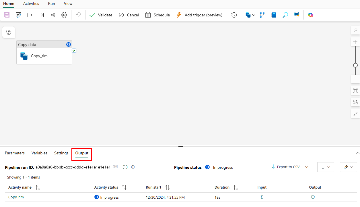The width and height of the screenshot is (360, 207).
Task: View Input of Copy_rlm row
Action: pyautogui.click(x=261, y=197)
